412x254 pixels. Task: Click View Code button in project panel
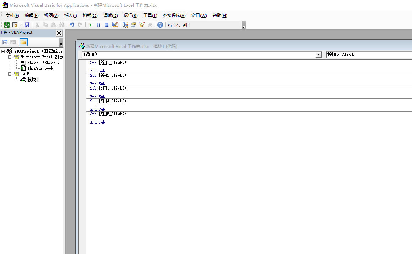[5, 42]
